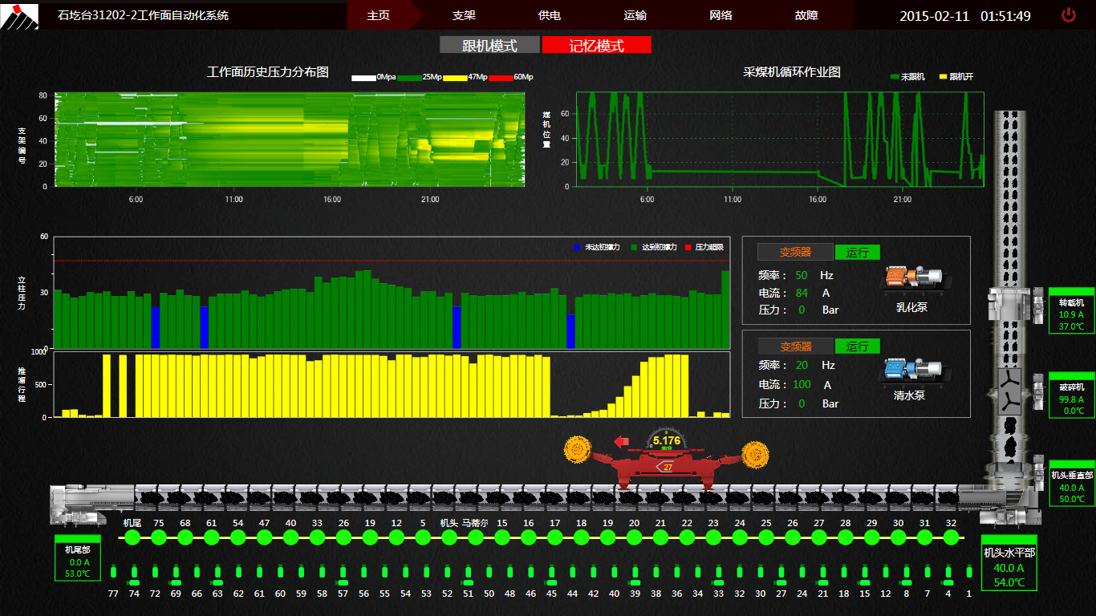Click the green node circle labeled 31
1096x616 pixels.
tap(924, 537)
